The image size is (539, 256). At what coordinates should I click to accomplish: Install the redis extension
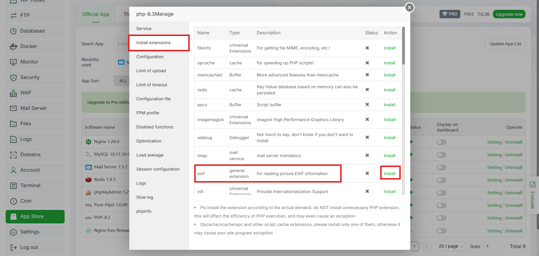click(389, 90)
